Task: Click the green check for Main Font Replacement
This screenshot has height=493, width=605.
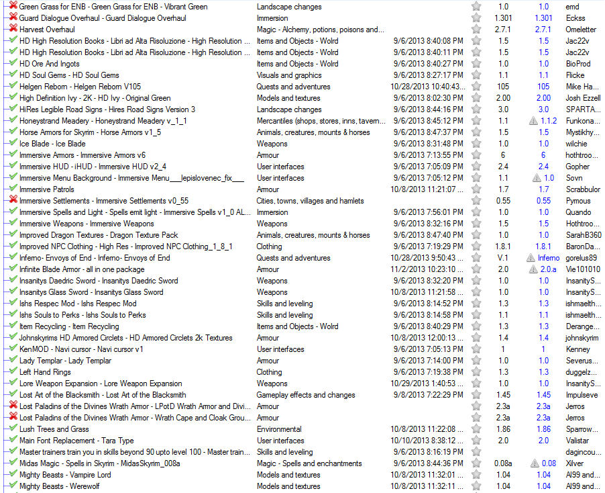Action: pyautogui.click(x=13, y=439)
